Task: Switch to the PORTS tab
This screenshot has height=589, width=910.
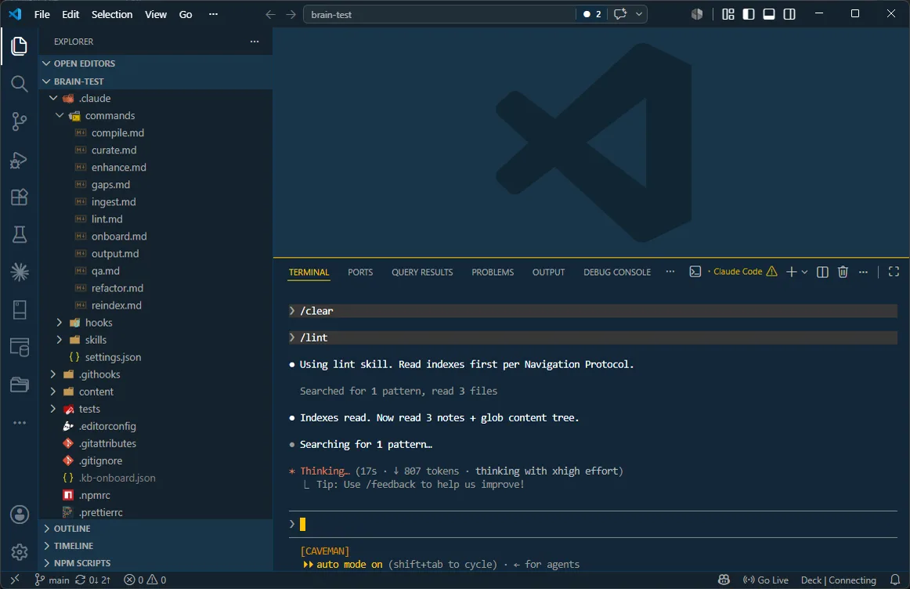Action: 360,272
